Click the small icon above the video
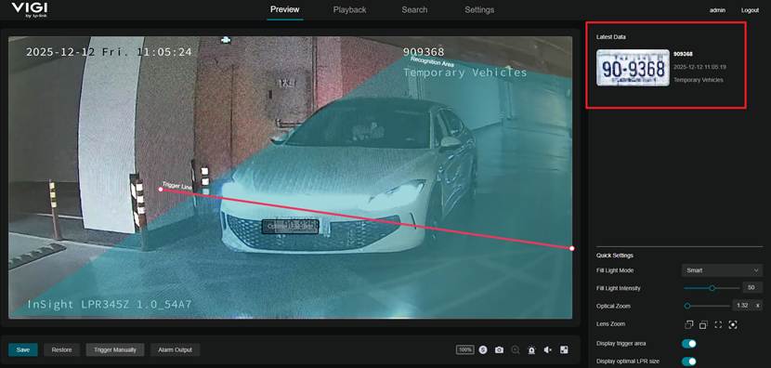This screenshot has height=368, width=771. (x=226, y=39)
